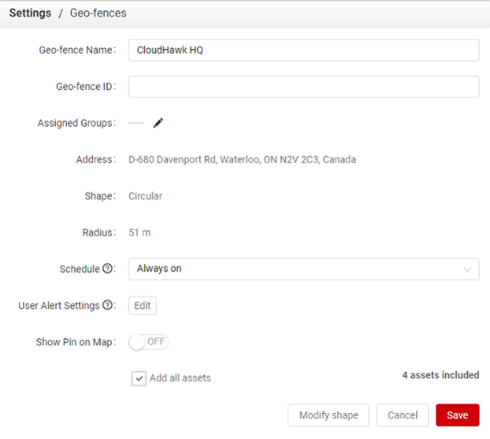Click the Add all assets label text
This screenshot has height=439, width=490.
pyautogui.click(x=180, y=378)
